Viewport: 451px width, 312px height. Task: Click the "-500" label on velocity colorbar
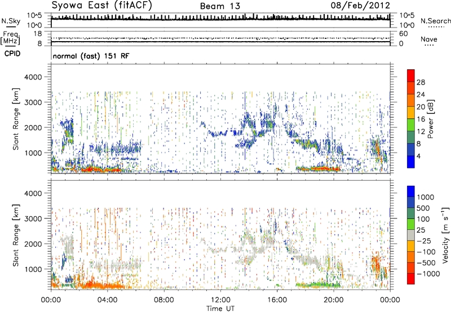426,263
